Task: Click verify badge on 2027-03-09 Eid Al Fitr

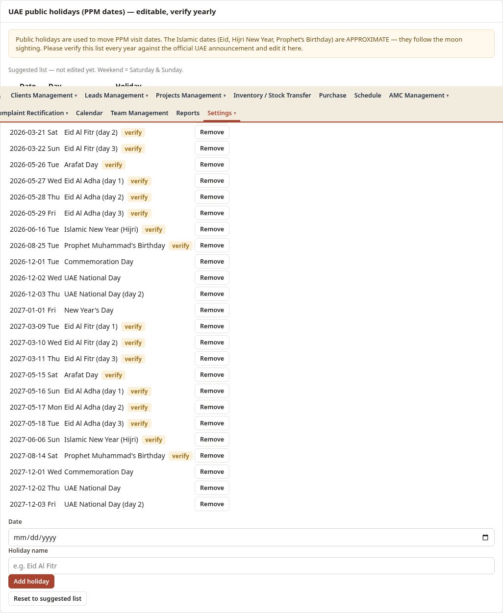Action: [x=133, y=327]
